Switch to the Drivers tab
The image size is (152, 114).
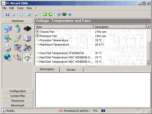(71, 70)
